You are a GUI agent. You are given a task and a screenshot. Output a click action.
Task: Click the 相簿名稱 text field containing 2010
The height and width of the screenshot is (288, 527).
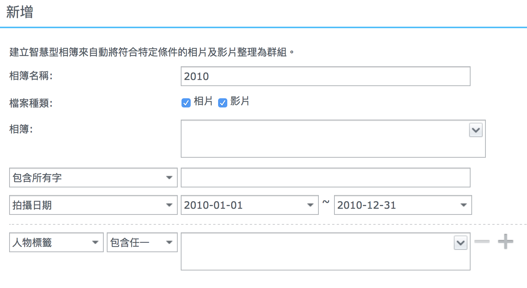pos(325,77)
